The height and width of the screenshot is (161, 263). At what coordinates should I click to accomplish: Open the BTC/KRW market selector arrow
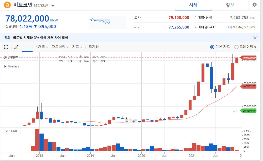(x=53, y=6)
